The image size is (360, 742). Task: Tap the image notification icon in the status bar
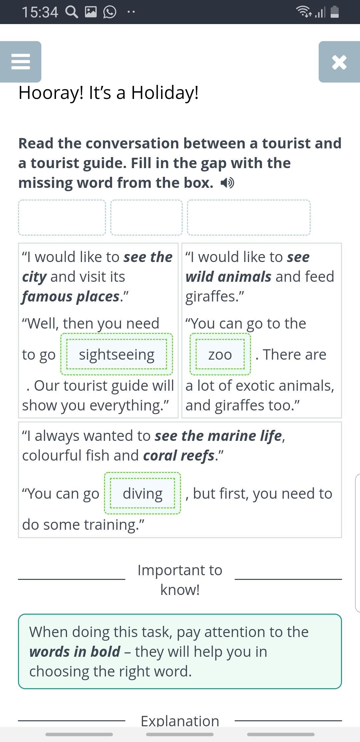[91, 12]
